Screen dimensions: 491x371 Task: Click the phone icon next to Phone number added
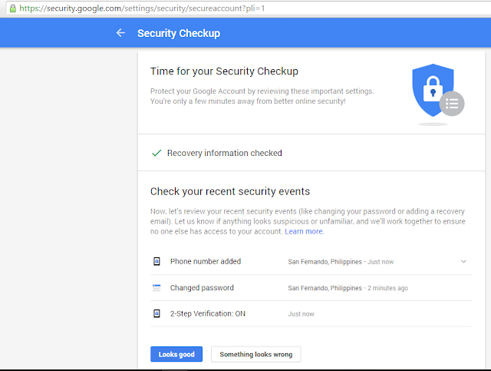coord(157,261)
